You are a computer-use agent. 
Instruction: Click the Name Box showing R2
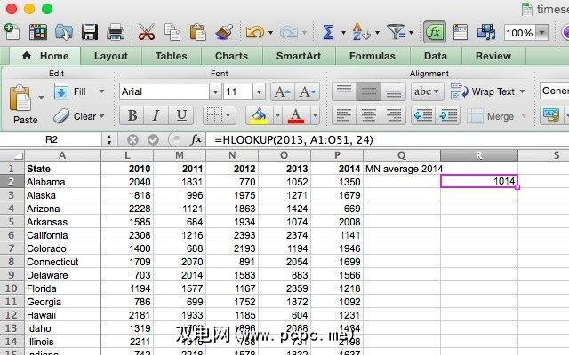point(52,140)
